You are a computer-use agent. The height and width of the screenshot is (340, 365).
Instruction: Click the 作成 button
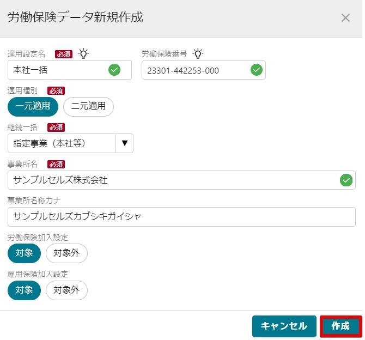pyautogui.click(x=340, y=326)
